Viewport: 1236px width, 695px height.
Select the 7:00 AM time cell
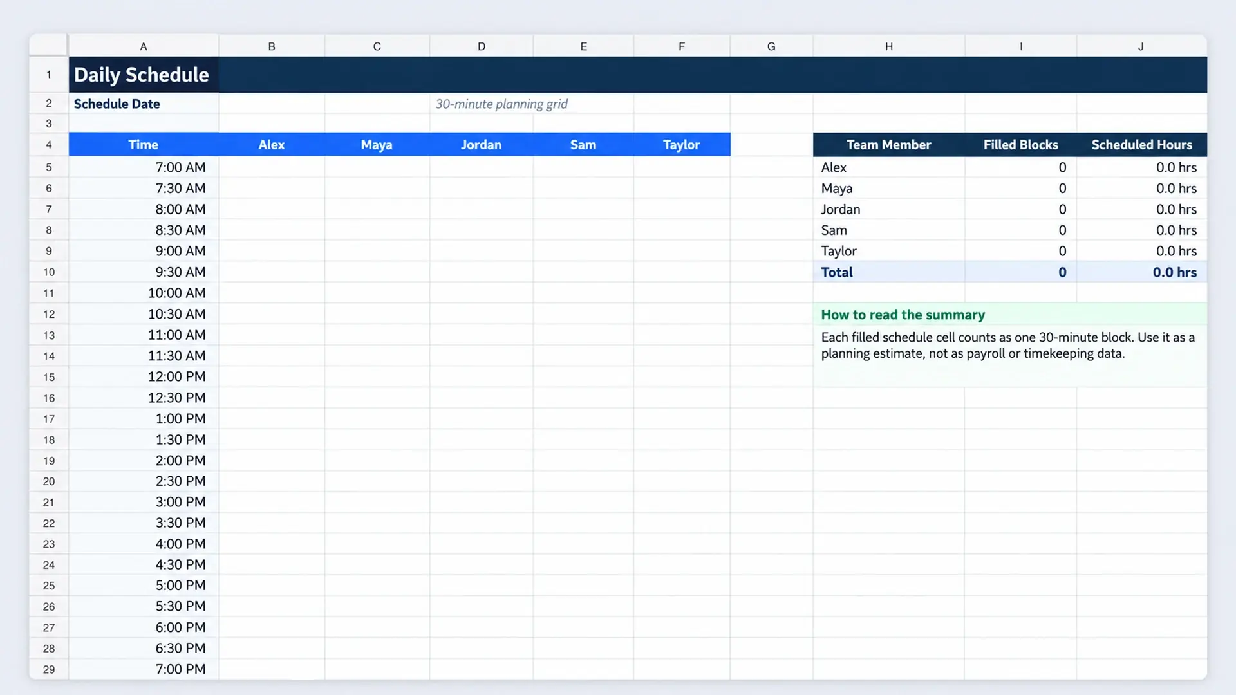(x=144, y=167)
